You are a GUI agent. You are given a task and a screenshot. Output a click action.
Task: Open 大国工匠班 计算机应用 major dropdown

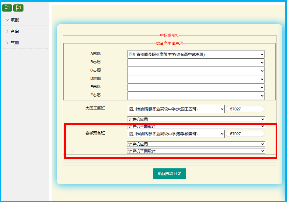coord(196,119)
